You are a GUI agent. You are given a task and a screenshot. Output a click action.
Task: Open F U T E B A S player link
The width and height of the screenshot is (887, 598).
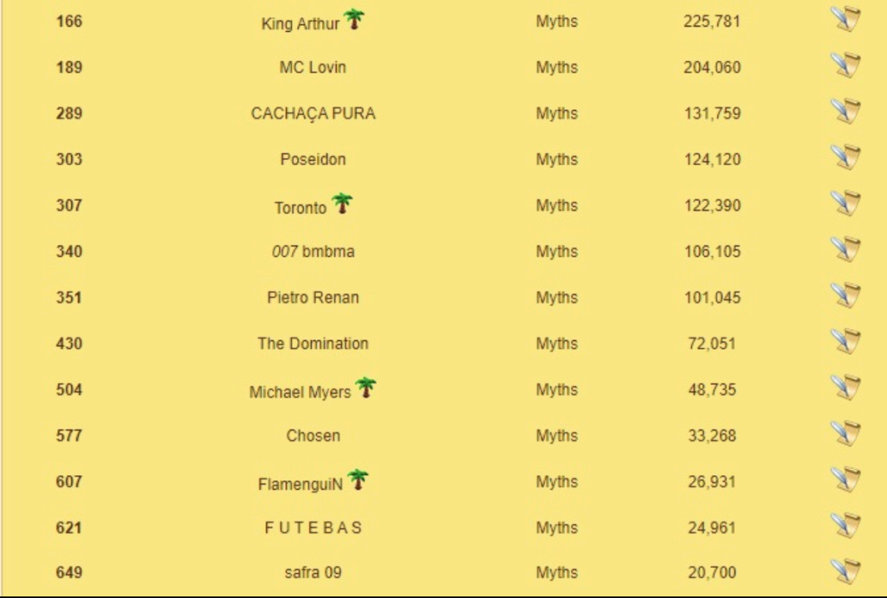313,528
